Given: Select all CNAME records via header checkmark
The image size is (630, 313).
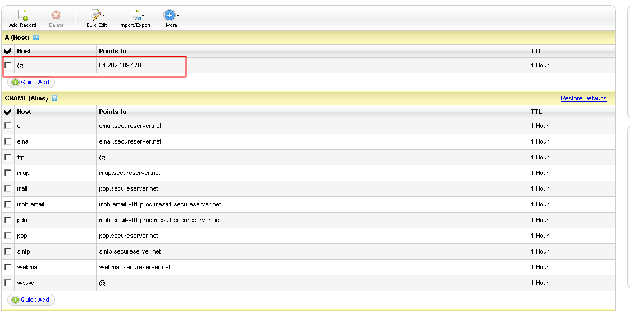Looking at the screenshot, I should 8,112.
